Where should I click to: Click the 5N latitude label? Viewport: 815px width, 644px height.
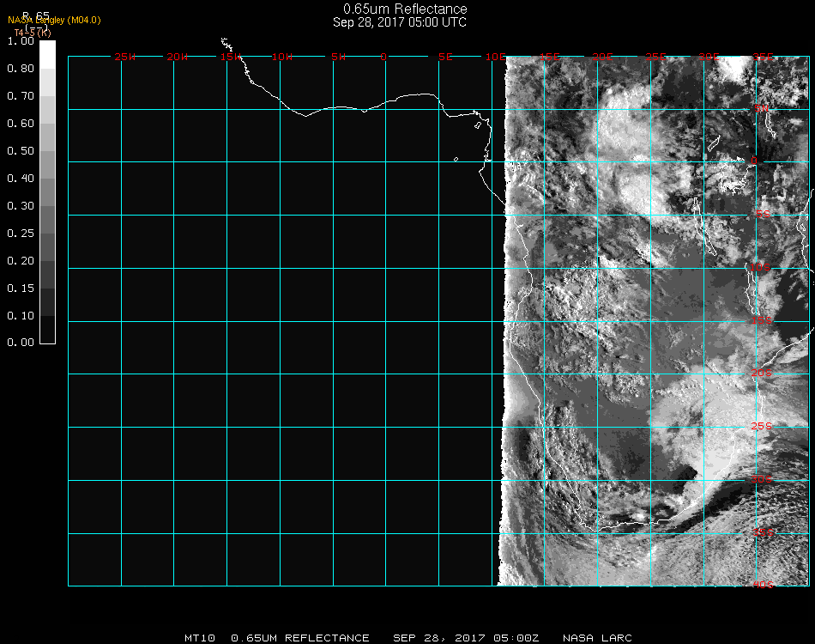(x=762, y=108)
